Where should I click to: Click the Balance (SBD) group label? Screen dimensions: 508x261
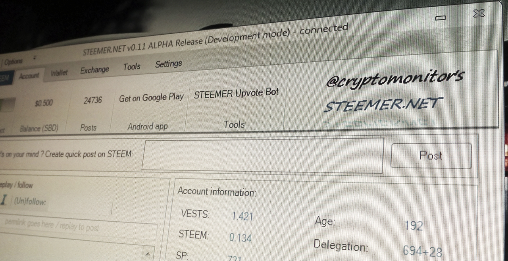coord(39,128)
